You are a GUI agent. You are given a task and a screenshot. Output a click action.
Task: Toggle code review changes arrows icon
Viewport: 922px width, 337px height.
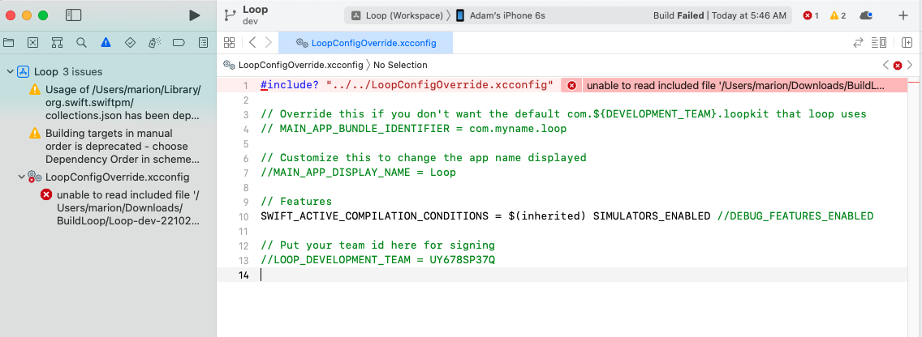(x=858, y=42)
